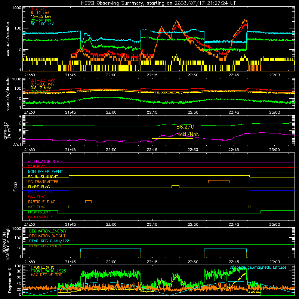Click the 'REAR_DEC_WEIGHT' legend label
299x299 pixels.
pos(46,246)
